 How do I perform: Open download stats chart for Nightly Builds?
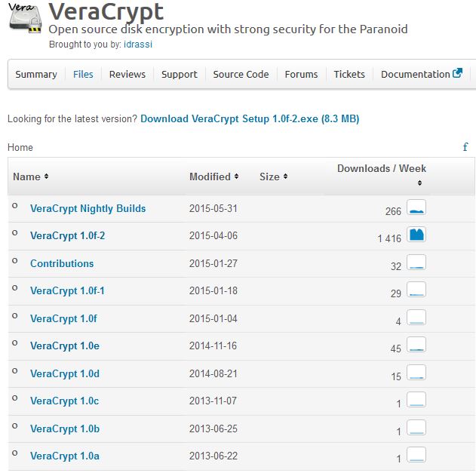click(x=416, y=207)
